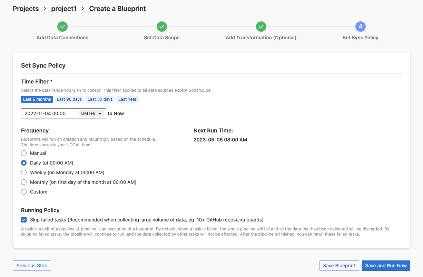Click the Add Data Connections checkmark step icon
The height and width of the screenshot is (277, 423).
point(62,27)
